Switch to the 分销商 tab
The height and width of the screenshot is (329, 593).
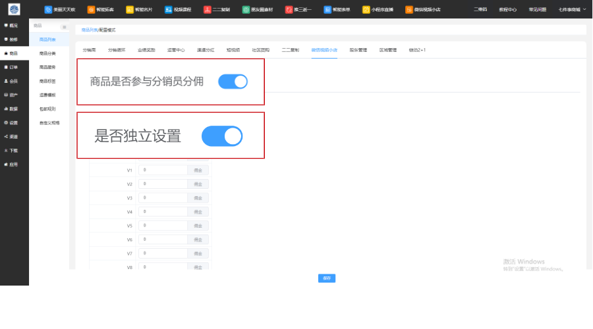89,50
